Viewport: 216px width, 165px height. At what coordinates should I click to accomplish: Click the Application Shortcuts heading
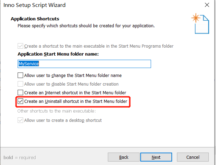coord(35,19)
